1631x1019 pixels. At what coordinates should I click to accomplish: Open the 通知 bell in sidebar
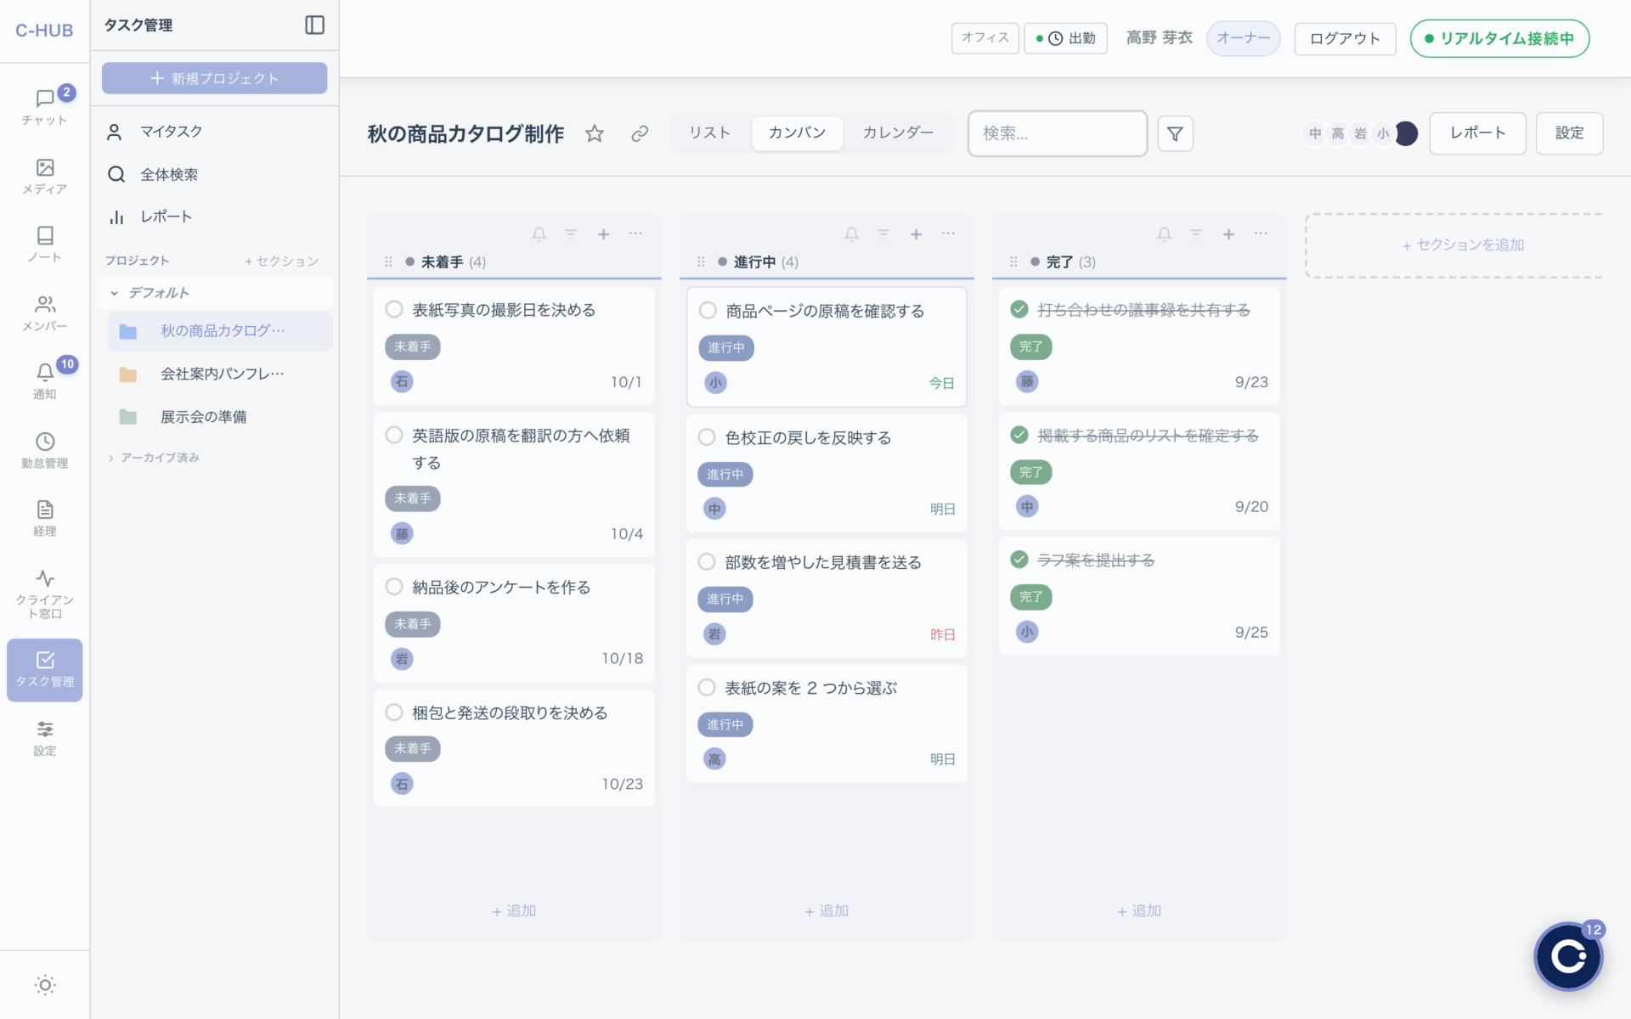45,380
